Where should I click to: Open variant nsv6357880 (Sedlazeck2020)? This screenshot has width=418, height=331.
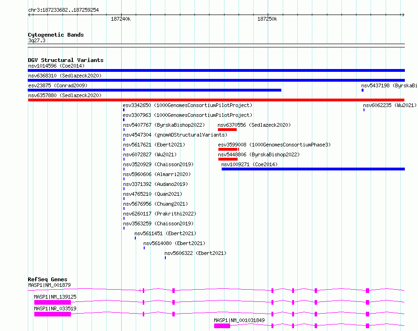[x=65, y=95]
